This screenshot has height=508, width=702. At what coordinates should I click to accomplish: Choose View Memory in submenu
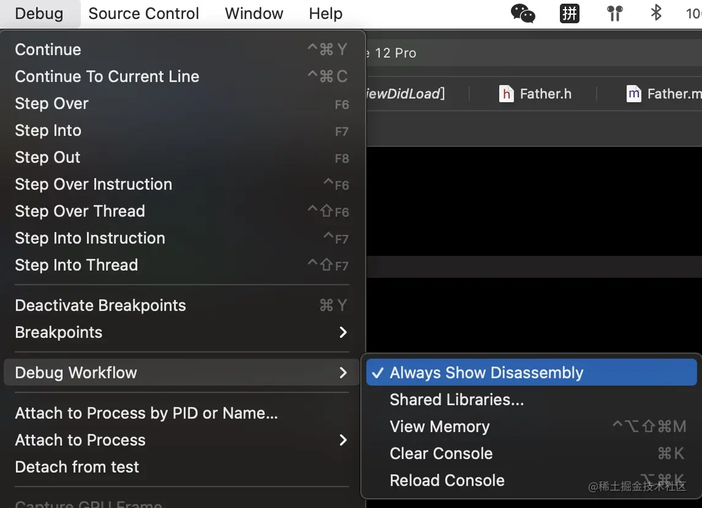(440, 427)
